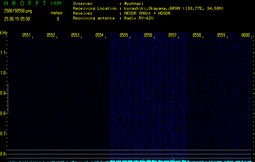This screenshot has height=162, width=255.
Task: Click the 0556 time marker
Action: coord(148,35)
